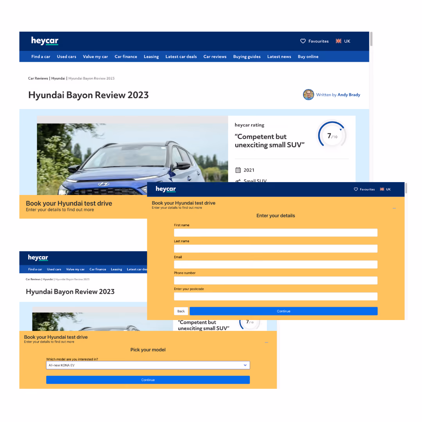The image size is (422, 422).
Task: Focus the Enter your postcode field
Action: (x=275, y=297)
